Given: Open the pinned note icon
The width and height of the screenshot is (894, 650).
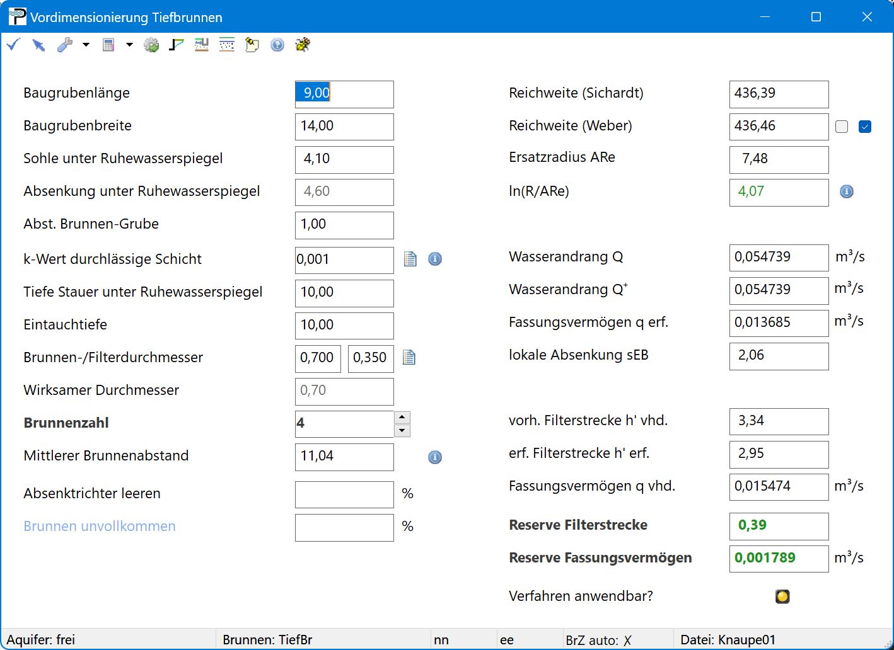Looking at the screenshot, I should (x=252, y=45).
